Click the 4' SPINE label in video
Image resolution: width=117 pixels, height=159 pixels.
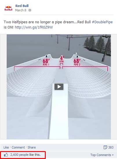(x=62, y=59)
